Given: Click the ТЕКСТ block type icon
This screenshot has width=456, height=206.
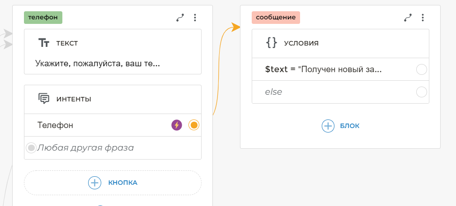Looking at the screenshot, I should pyautogui.click(x=44, y=43).
